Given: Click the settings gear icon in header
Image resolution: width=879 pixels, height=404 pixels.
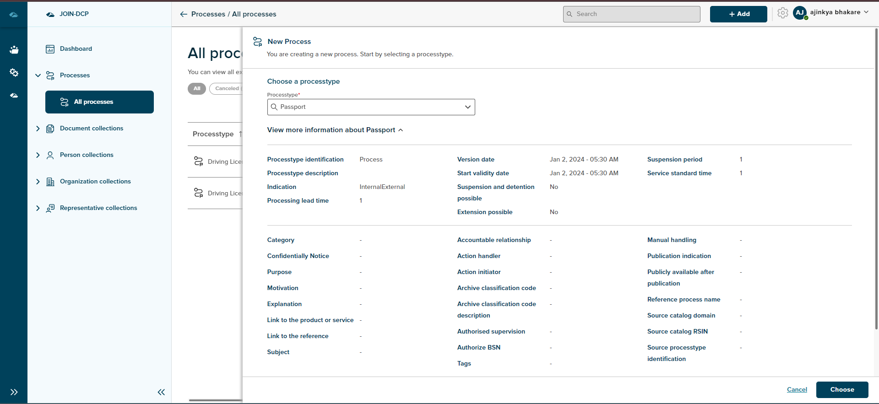Looking at the screenshot, I should [782, 13].
